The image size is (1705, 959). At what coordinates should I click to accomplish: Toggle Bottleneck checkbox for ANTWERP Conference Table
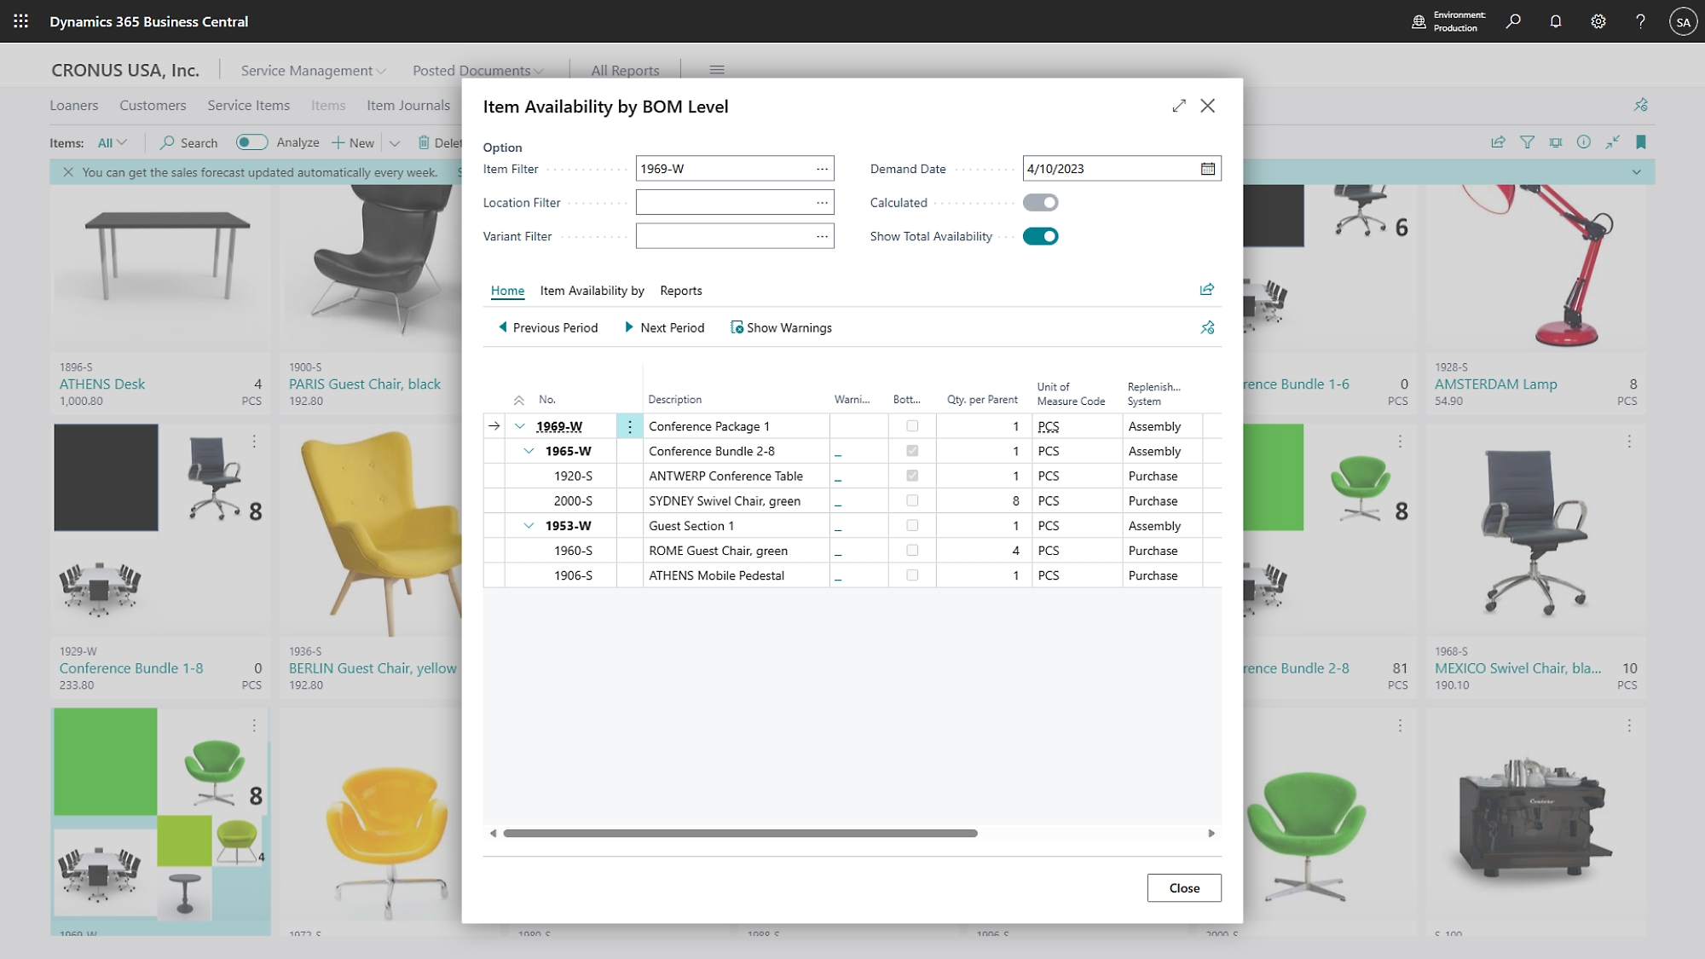pyautogui.click(x=912, y=476)
